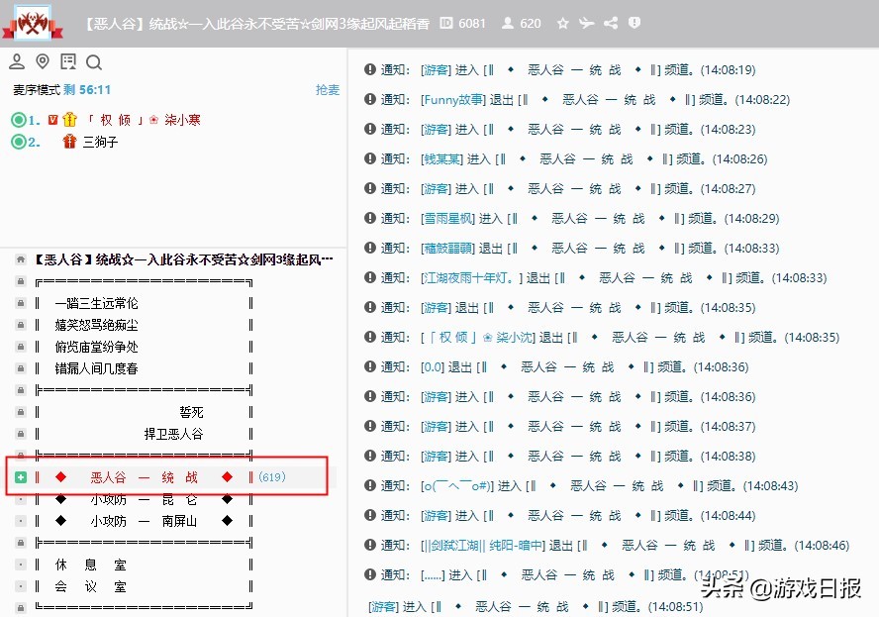Image resolution: width=879 pixels, height=617 pixels.
Task: Click the channel board icon in the left sidebar
Action: [x=67, y=61]
